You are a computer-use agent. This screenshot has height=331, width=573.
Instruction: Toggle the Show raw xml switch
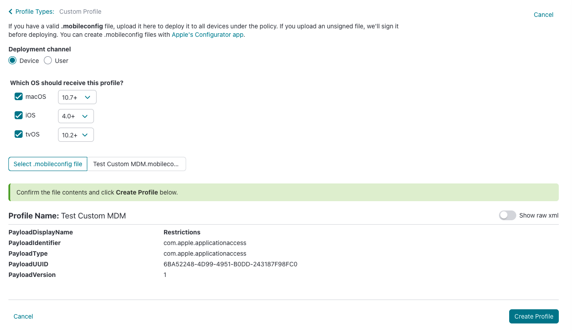[507, 215]
